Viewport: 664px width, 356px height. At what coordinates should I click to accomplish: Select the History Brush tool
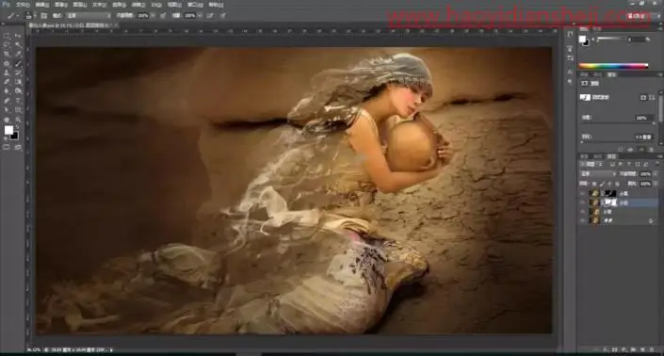(18, 73)
